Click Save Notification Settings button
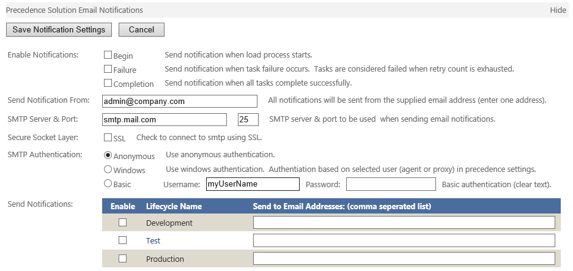This screenshot has height=271, width=573. click(59, 29)
